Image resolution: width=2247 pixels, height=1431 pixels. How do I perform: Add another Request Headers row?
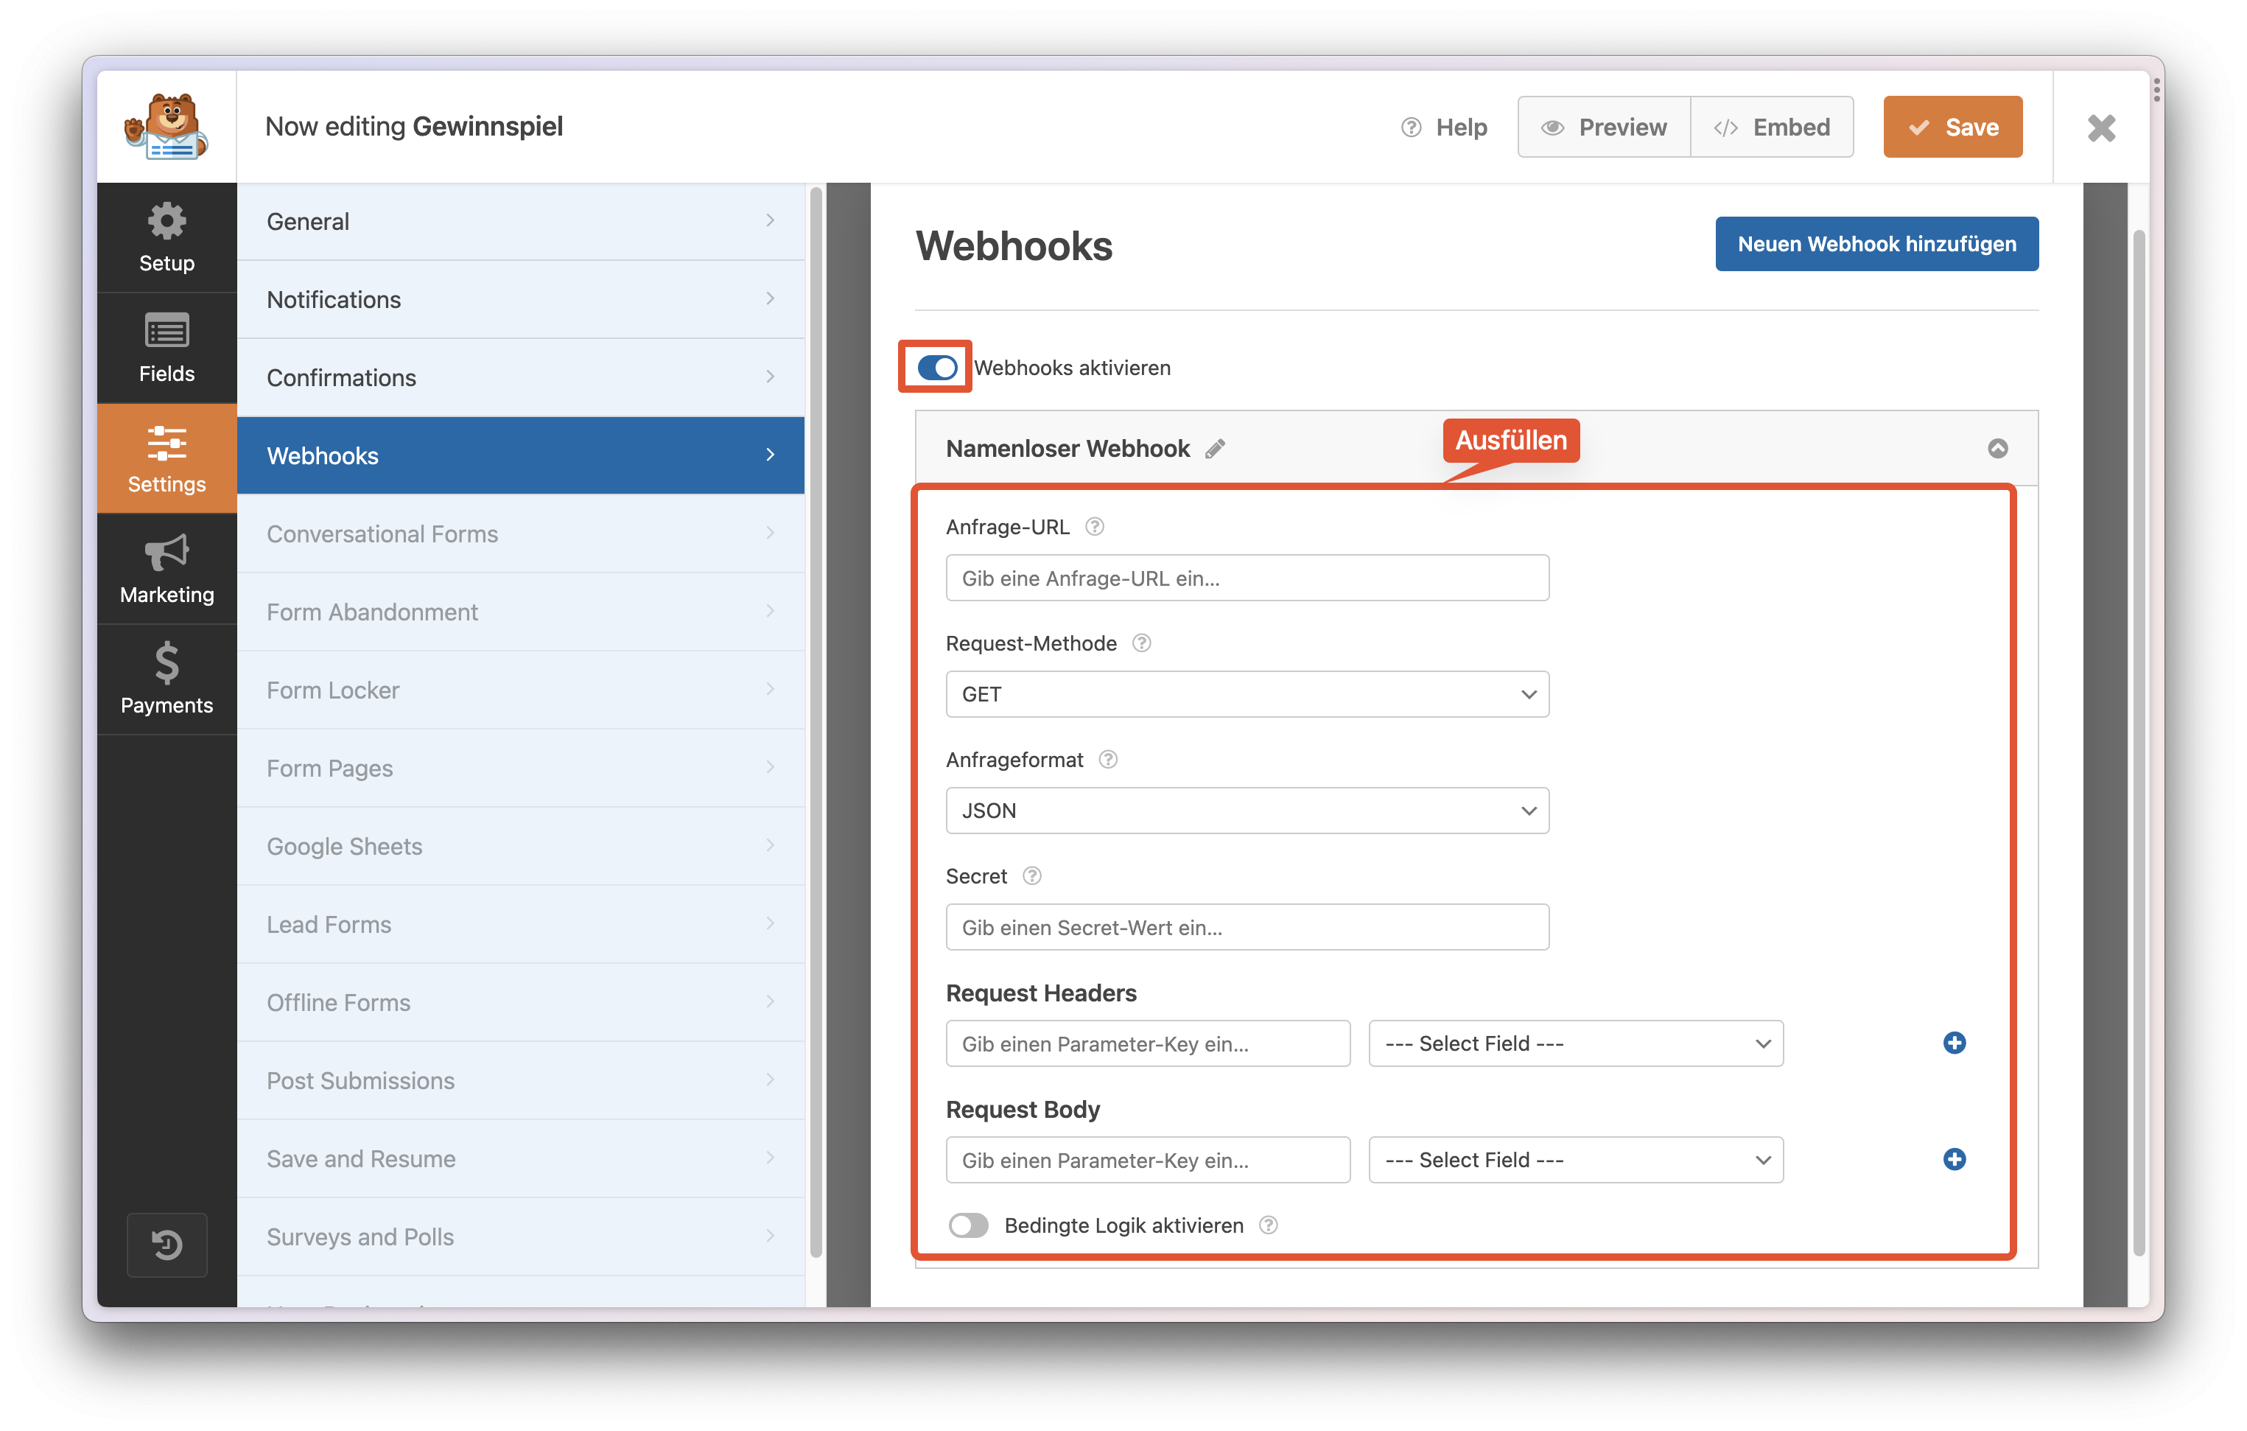coord(1954,1043)
